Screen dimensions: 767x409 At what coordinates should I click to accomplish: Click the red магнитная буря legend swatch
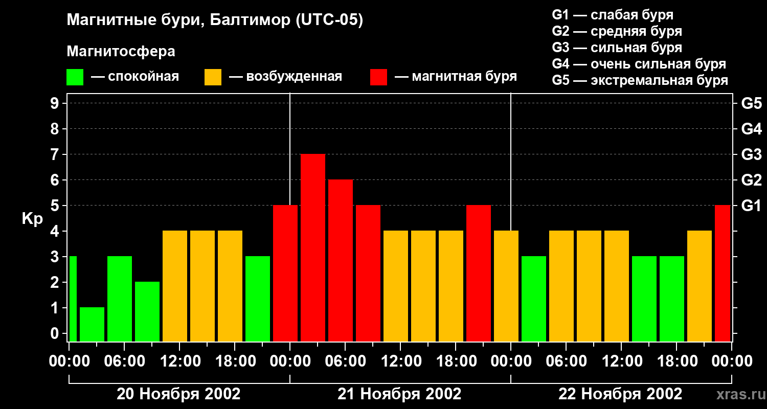(x=378, y=77)
